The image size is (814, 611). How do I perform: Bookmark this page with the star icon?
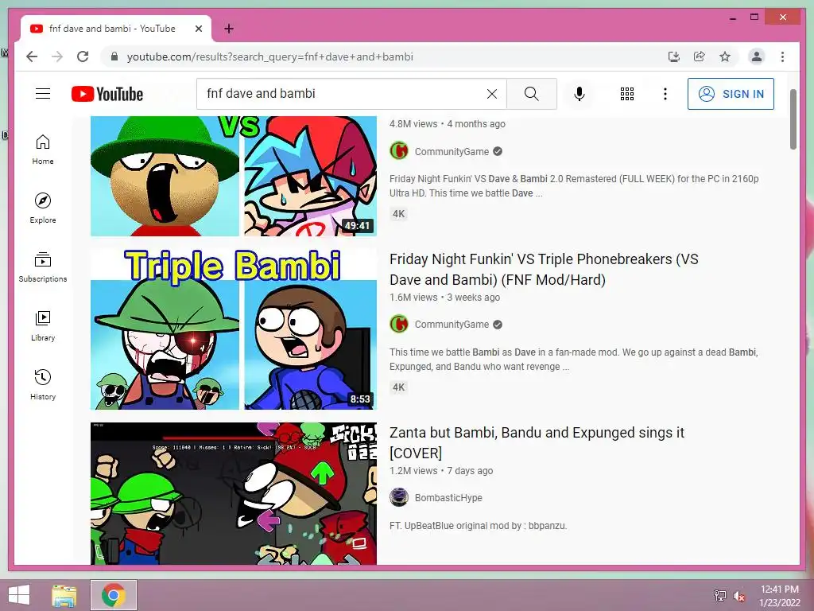point(725,56)
